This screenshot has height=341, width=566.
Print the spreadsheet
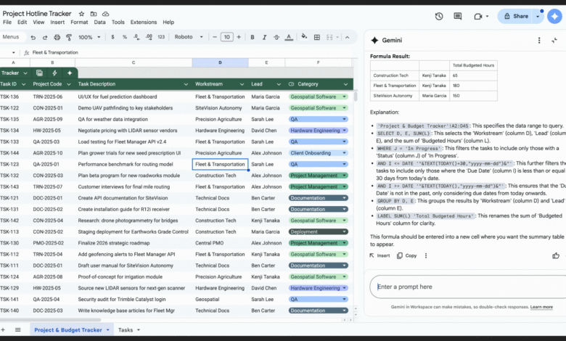pyautogui.click(x=57, y=37)
